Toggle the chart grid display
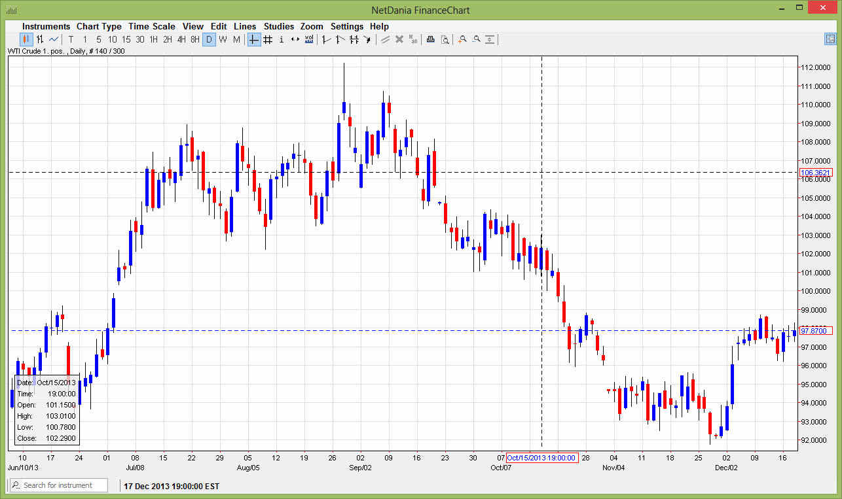 (267, 39)
